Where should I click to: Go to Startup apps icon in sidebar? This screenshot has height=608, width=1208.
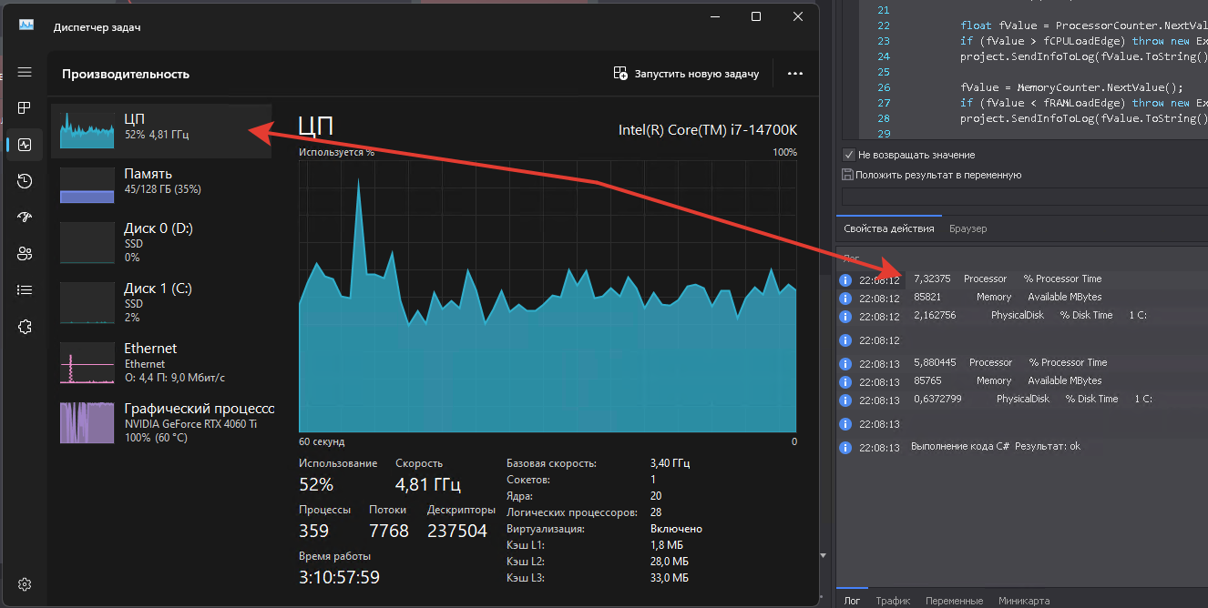click(x=25, y=218)
